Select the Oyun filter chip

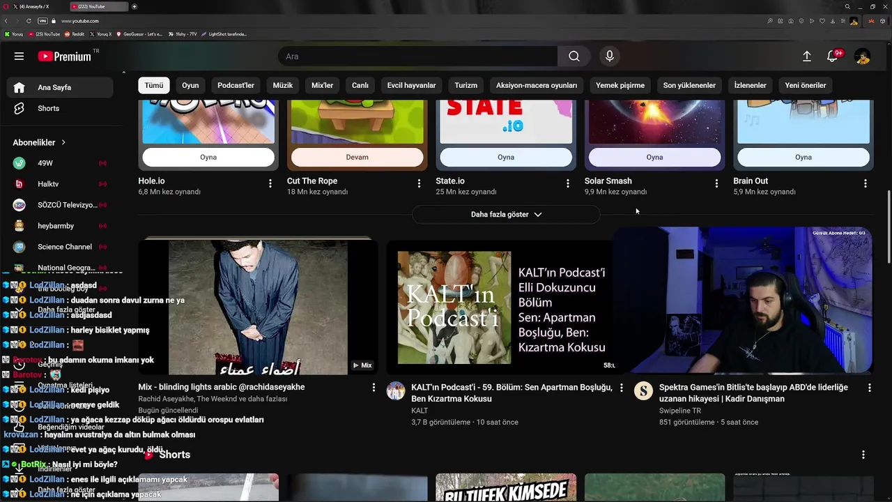pyautogui.click(x=190, y=85)
